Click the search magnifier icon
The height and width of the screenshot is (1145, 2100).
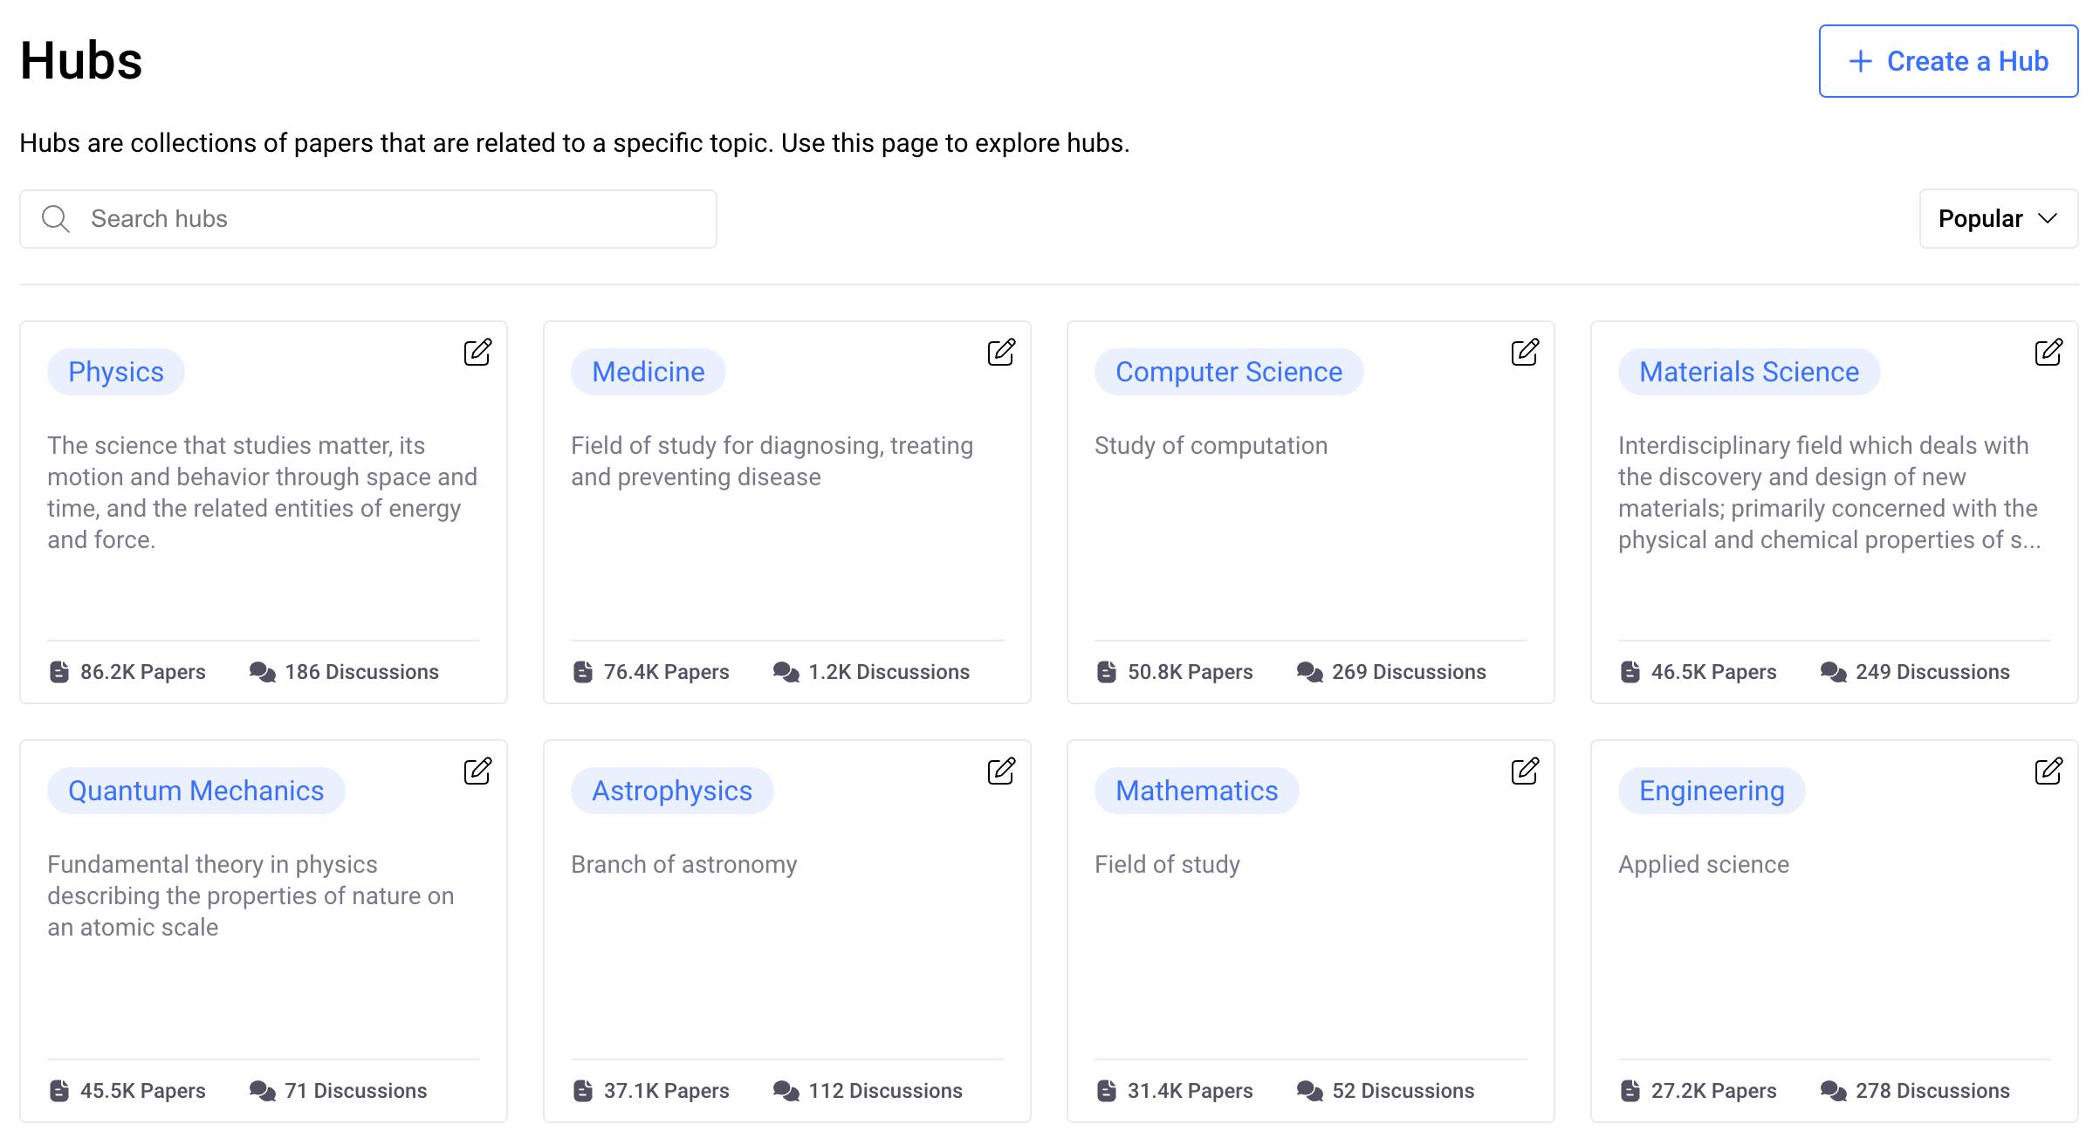56,219
